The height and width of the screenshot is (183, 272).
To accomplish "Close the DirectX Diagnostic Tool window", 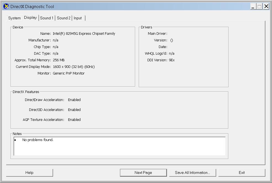I will click(x=266, y=7).
